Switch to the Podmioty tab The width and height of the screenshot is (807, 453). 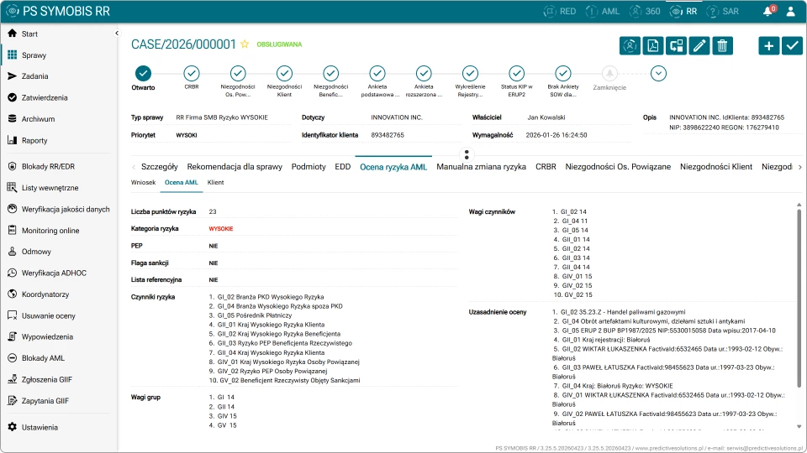[309, 167]
